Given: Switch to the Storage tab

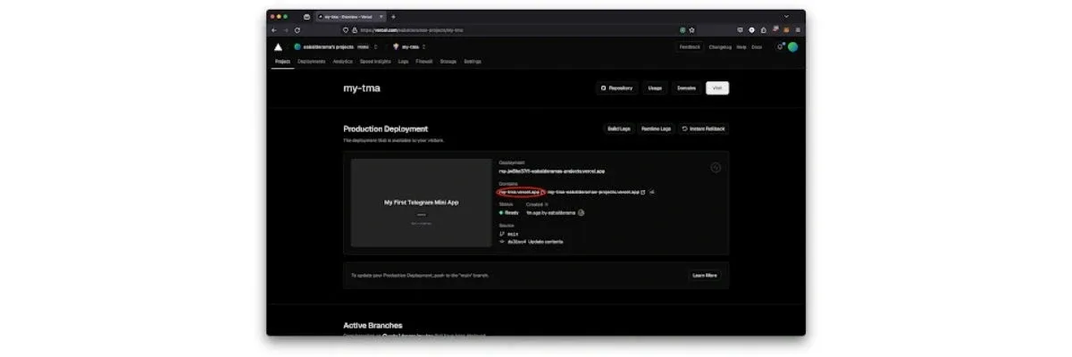Looking at the screenshot, I should (448, 62).
